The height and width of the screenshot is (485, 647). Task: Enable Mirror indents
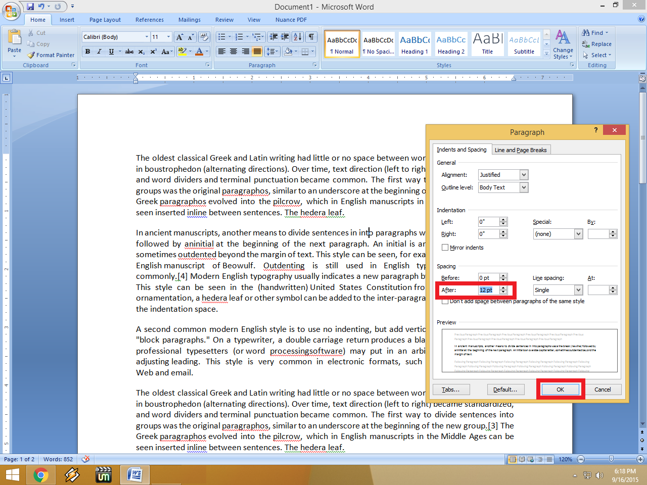click(x=445, y=247)
